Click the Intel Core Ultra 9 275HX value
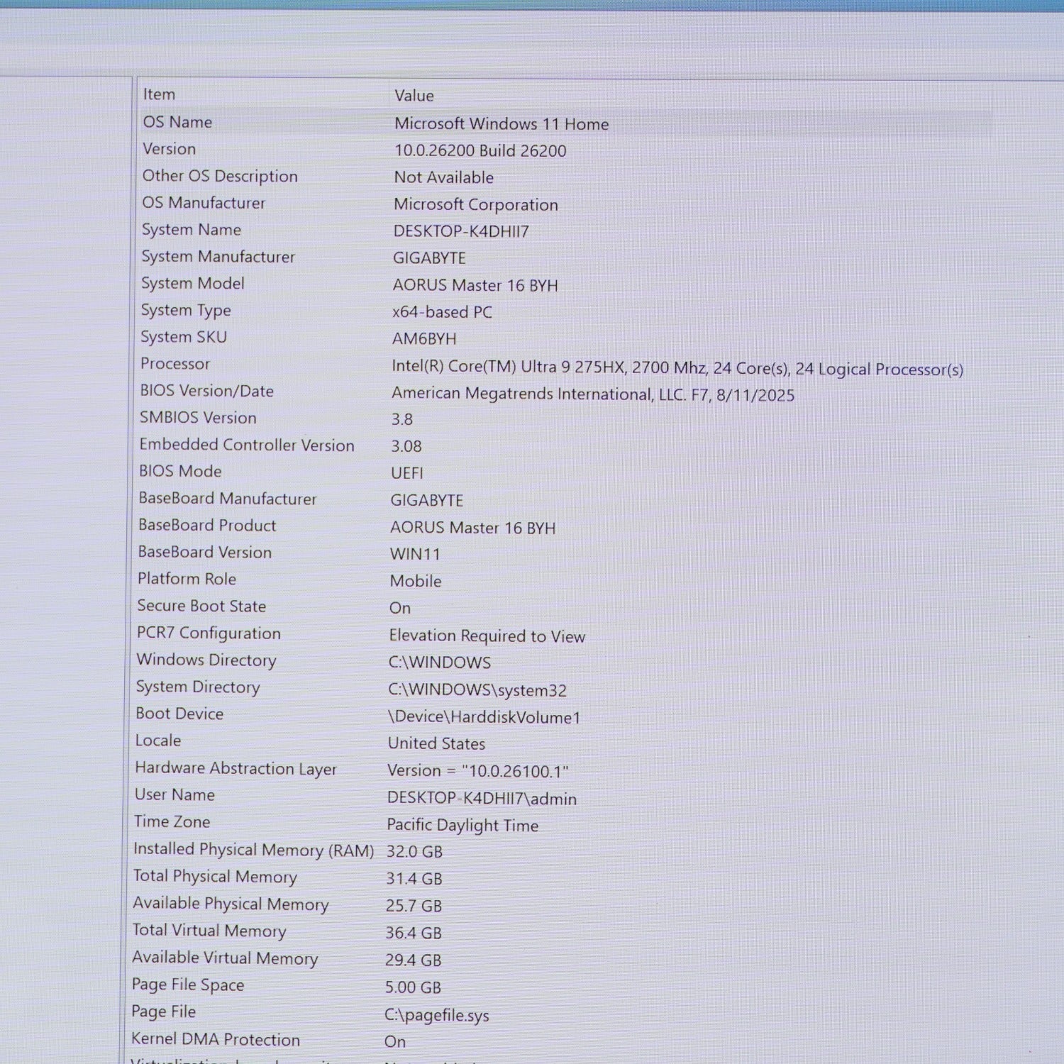The image size is (1064, 1064). pyautogui.click(x=677, y=368)
